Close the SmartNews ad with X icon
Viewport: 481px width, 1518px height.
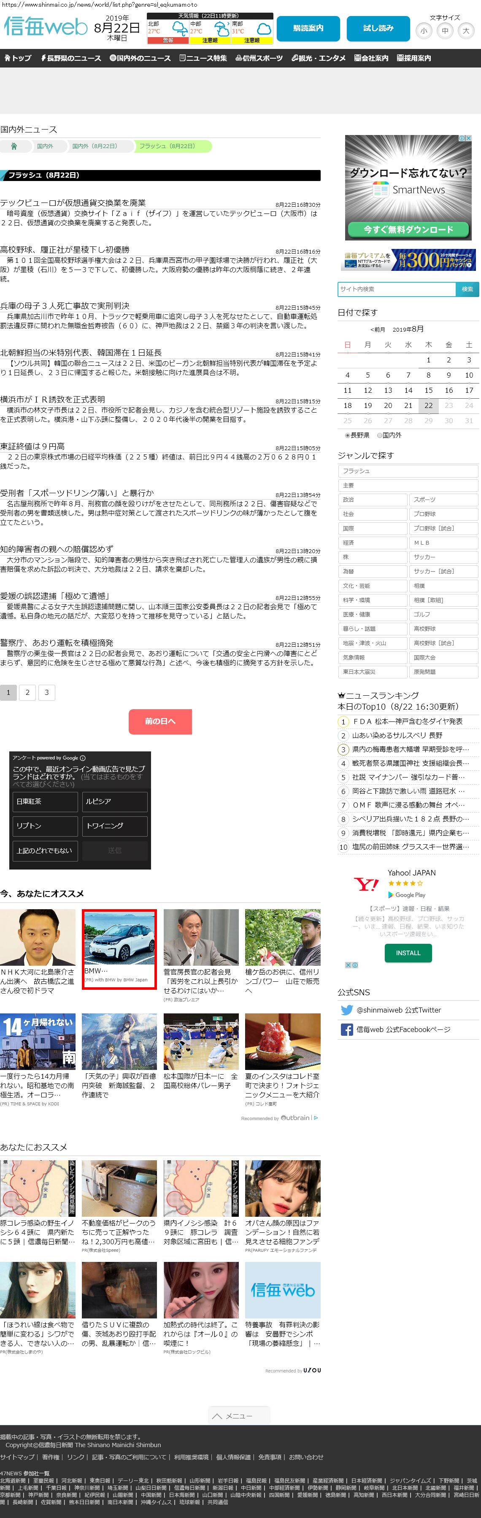(x=469, y=138)
